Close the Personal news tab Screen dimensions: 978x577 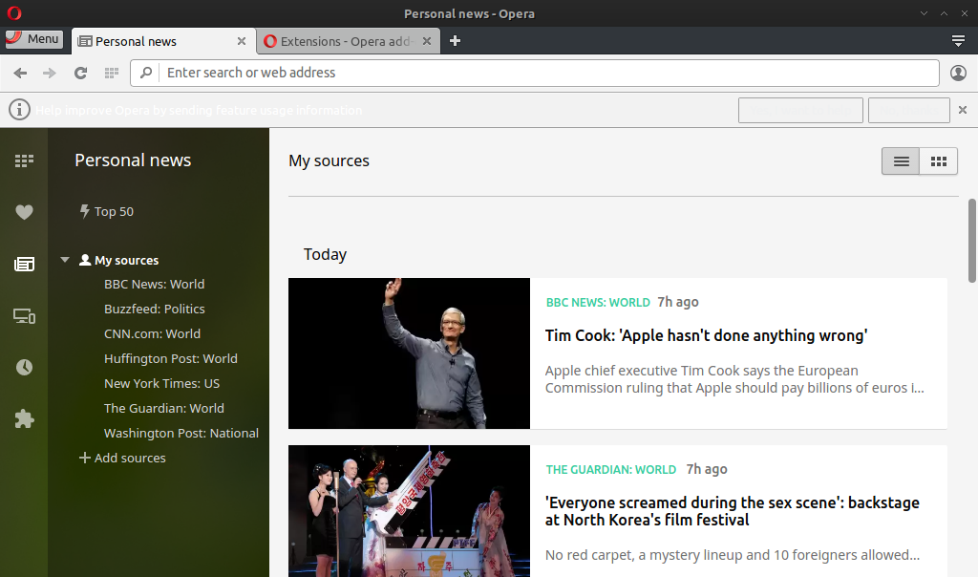[242, 41]
